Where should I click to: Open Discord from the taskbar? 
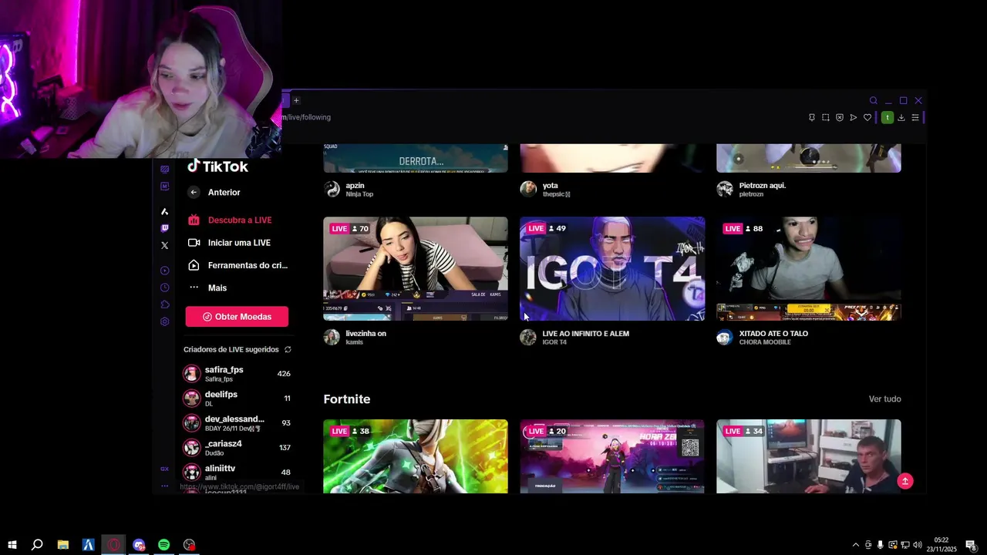139,545
